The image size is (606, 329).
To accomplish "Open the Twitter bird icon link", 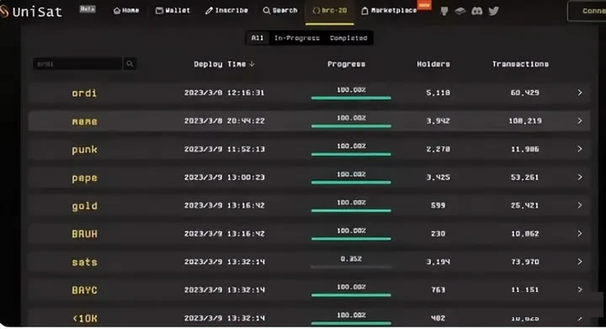I will 493,11.
